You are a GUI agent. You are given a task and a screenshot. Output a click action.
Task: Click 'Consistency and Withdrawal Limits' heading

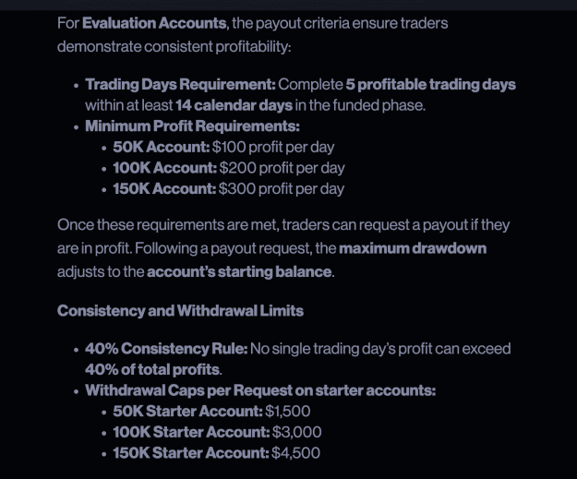click(x=180, y=311)
